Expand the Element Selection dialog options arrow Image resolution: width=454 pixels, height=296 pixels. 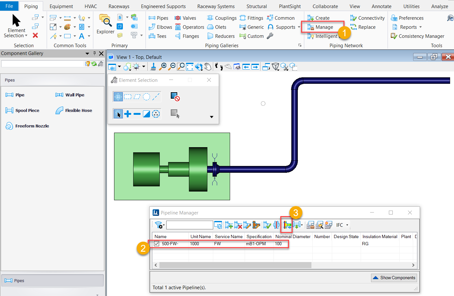212,117
